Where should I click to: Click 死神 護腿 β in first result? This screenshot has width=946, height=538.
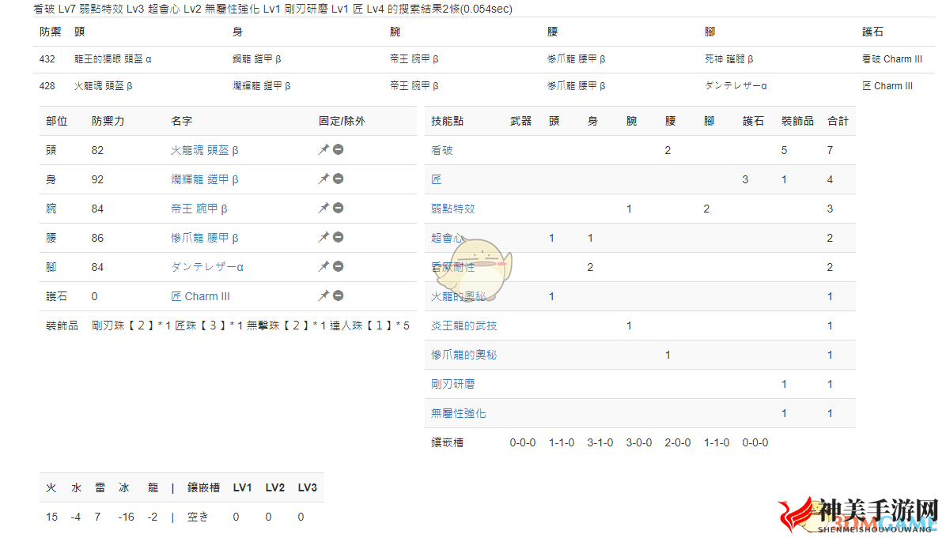728,59
